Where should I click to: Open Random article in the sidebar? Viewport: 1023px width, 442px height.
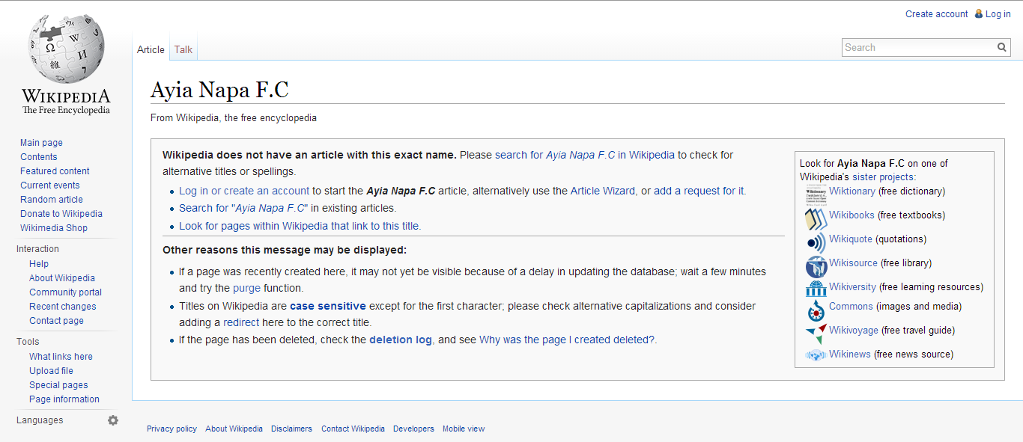52,200
